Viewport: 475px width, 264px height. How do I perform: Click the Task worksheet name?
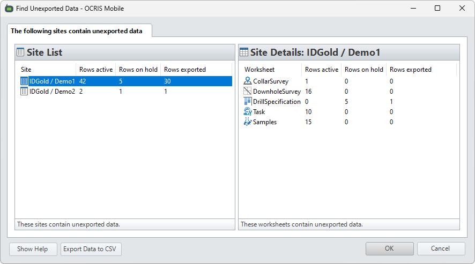259,112
